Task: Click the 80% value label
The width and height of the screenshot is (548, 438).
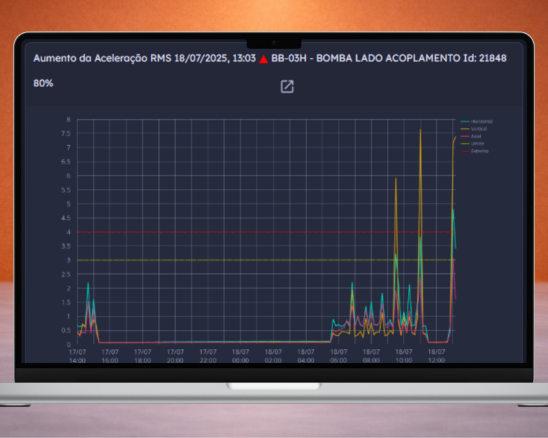Action: [43, 83]
